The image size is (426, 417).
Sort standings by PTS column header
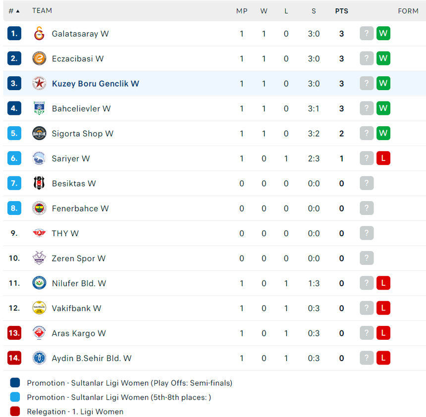pos(341,11)
